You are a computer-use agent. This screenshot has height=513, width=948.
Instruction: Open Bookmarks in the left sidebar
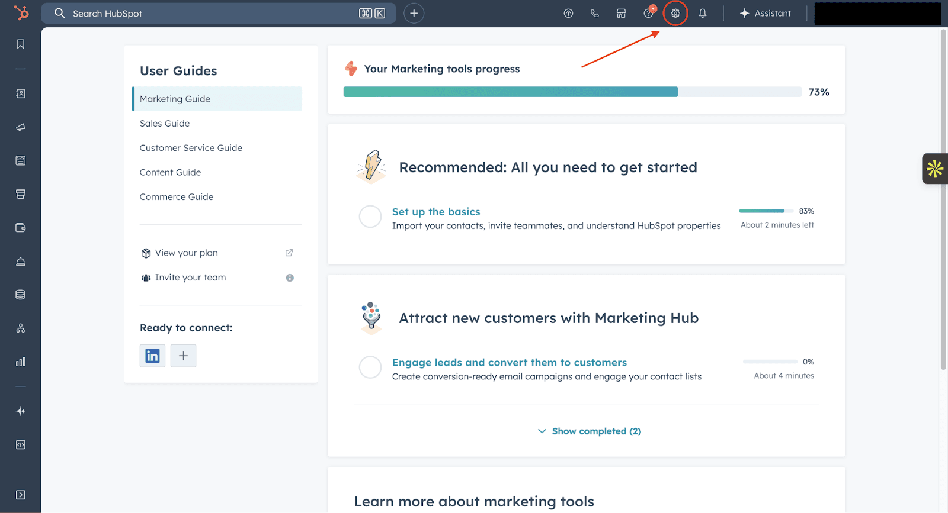point(21,44)
